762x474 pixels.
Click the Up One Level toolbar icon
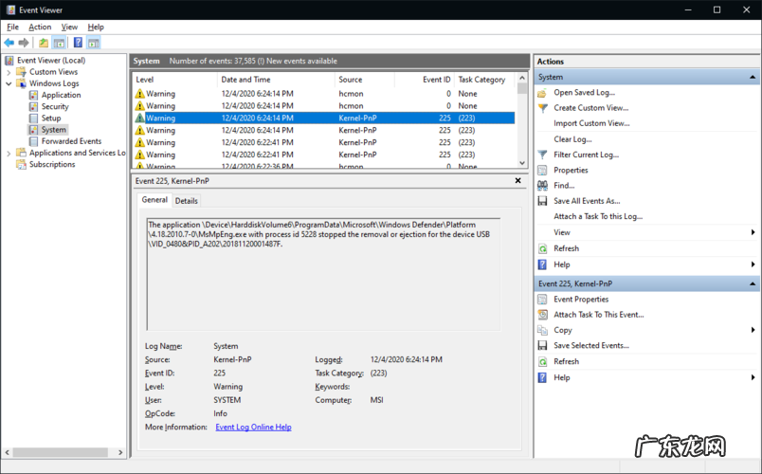44,43
